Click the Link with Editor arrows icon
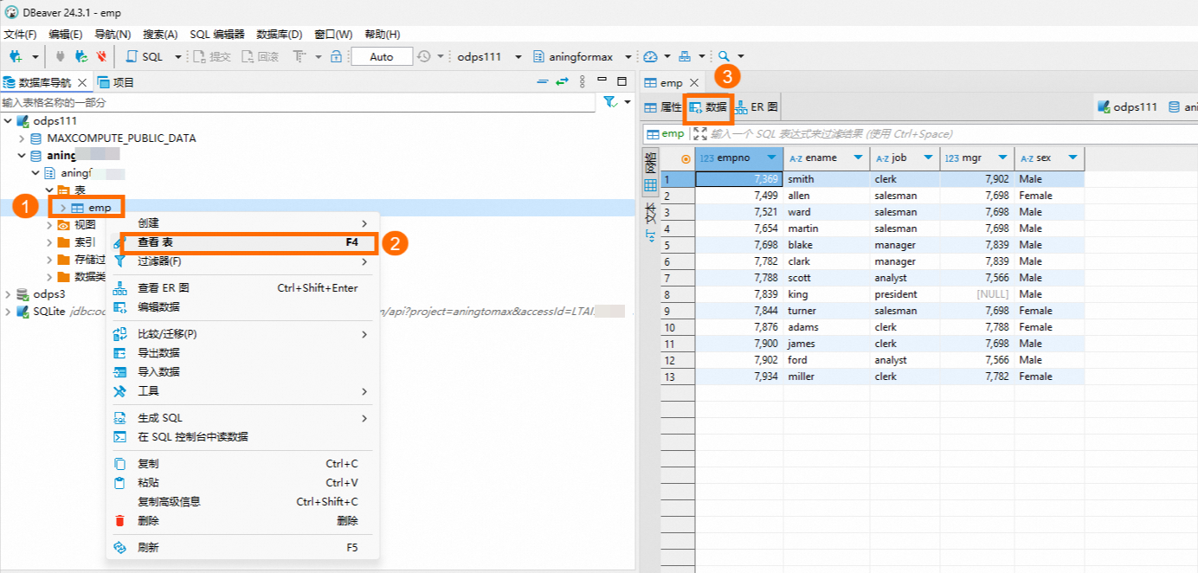The width and height of the screenshot is (1198, 573). pyautogui.click(x=562, y=81)
